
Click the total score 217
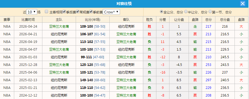click(x=209, y=27)
